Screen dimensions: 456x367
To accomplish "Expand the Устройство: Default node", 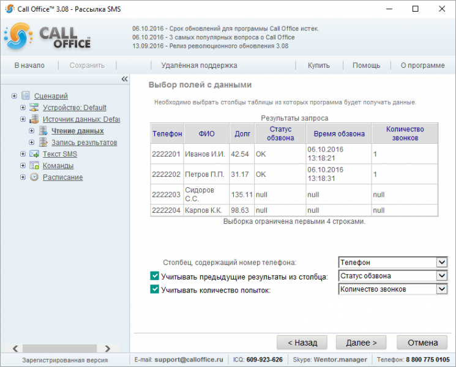I will click(23, 108).
